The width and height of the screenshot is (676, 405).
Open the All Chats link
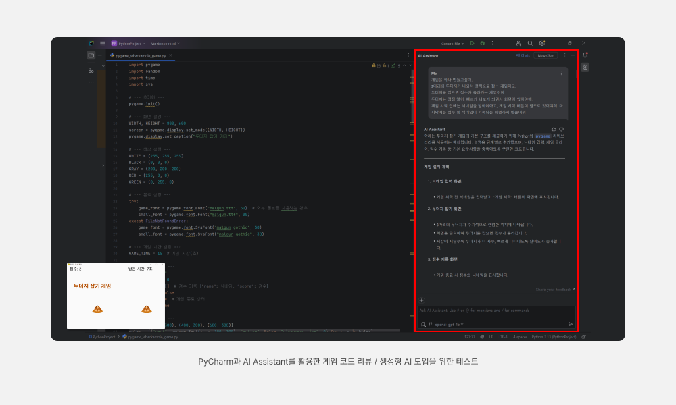[x=523, y=55]
